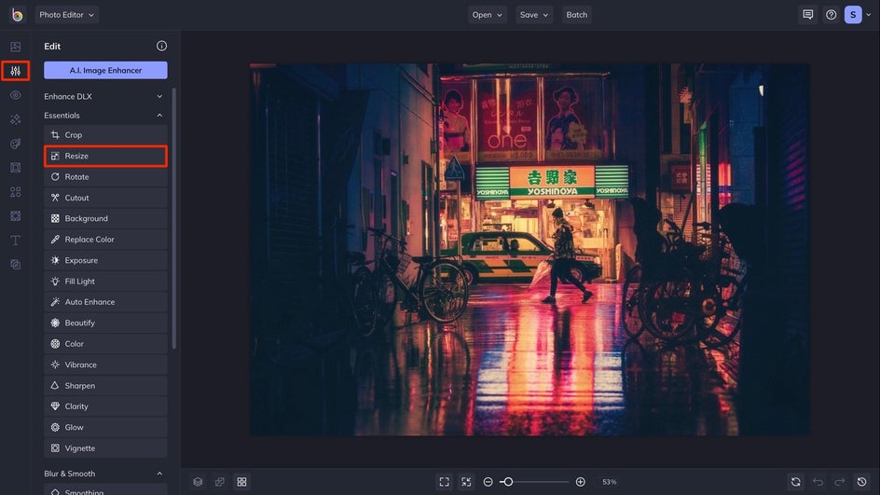
Task: Click the Edit panel info icon
Action: click(161, 46)
